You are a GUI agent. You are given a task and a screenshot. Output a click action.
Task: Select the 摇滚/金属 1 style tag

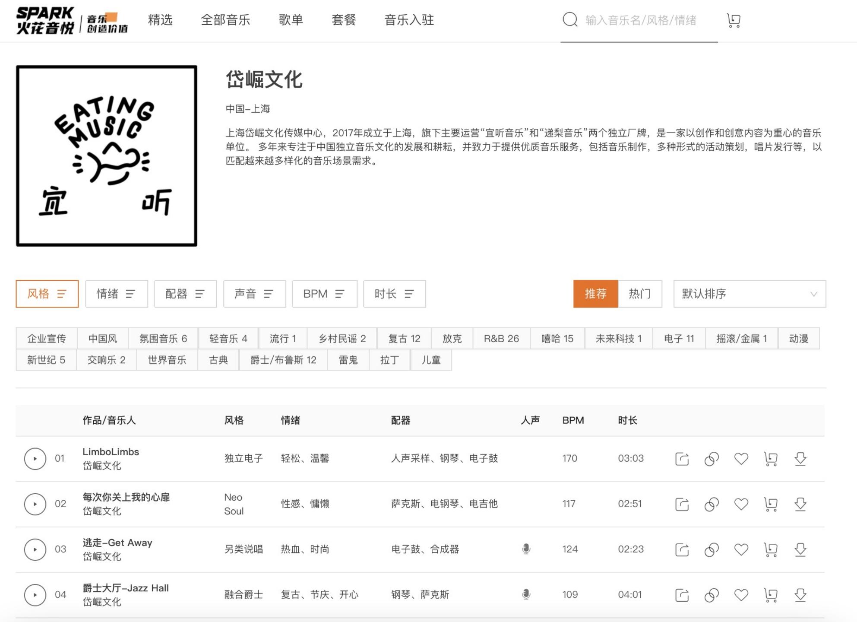click(742, 338)
